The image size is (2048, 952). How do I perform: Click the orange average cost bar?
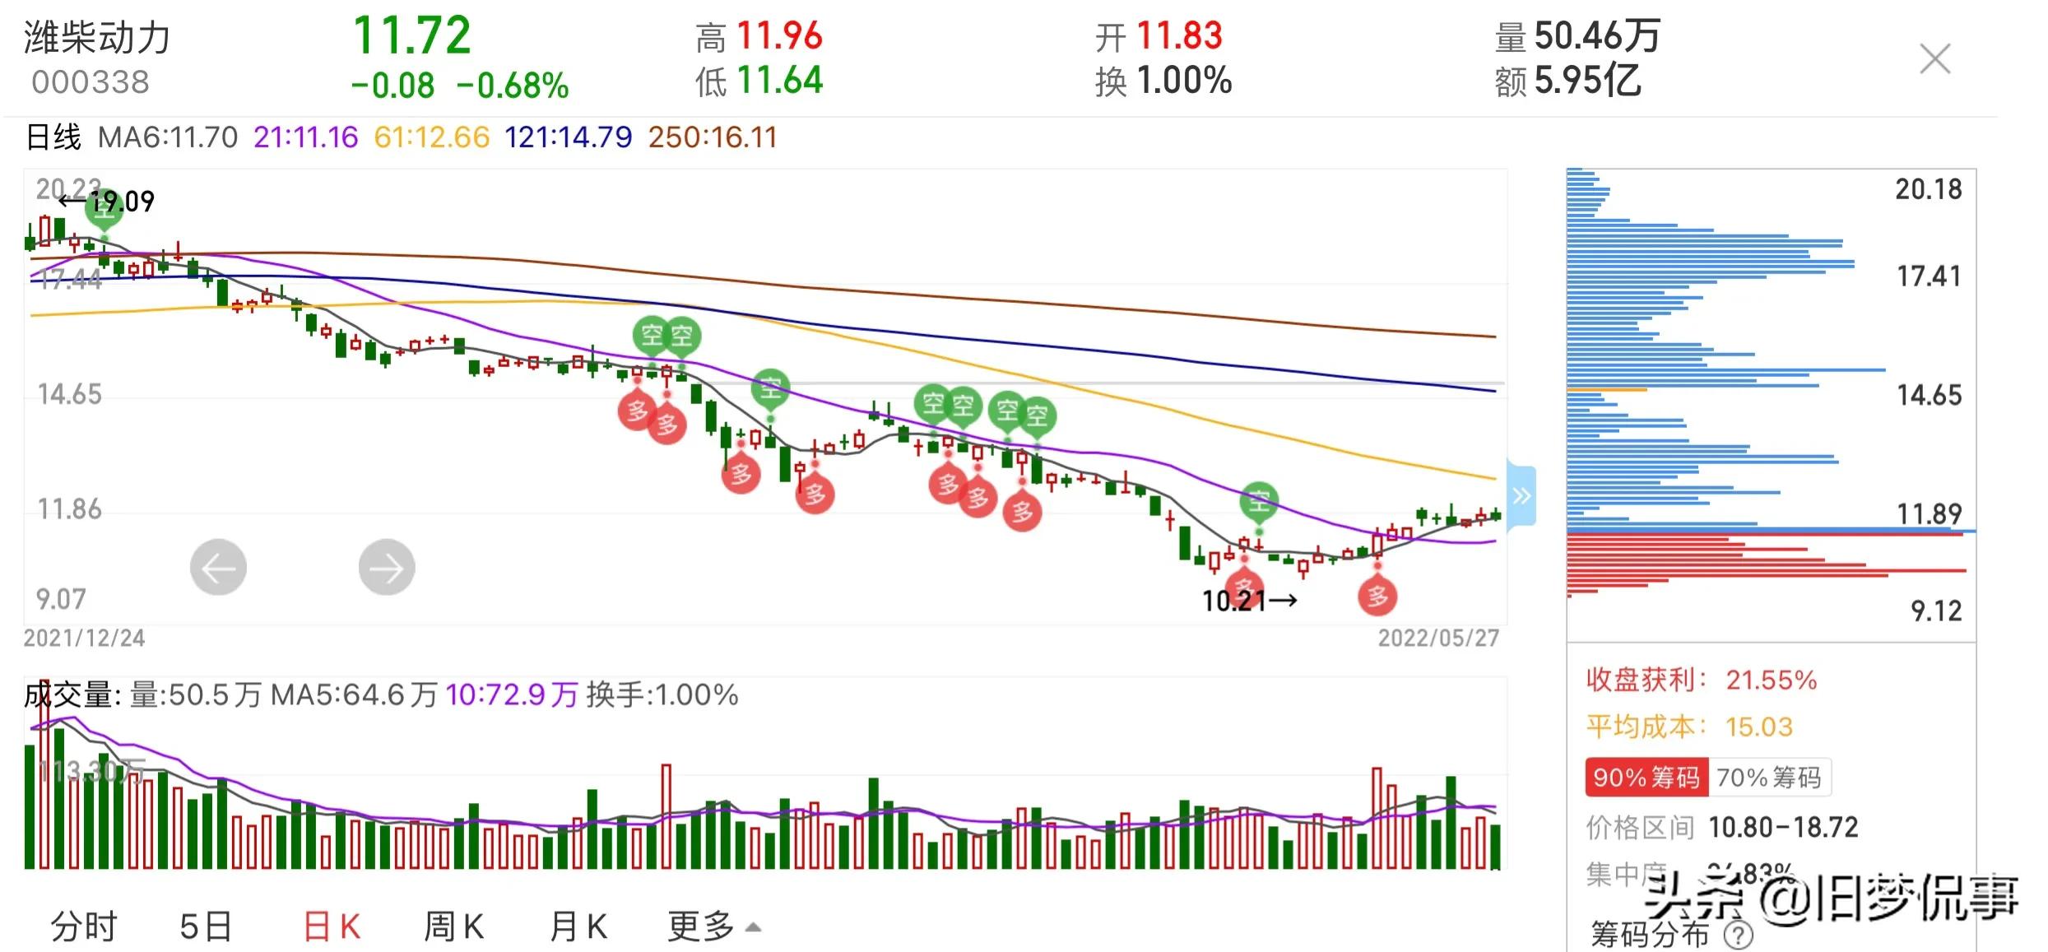point(1607,389)
